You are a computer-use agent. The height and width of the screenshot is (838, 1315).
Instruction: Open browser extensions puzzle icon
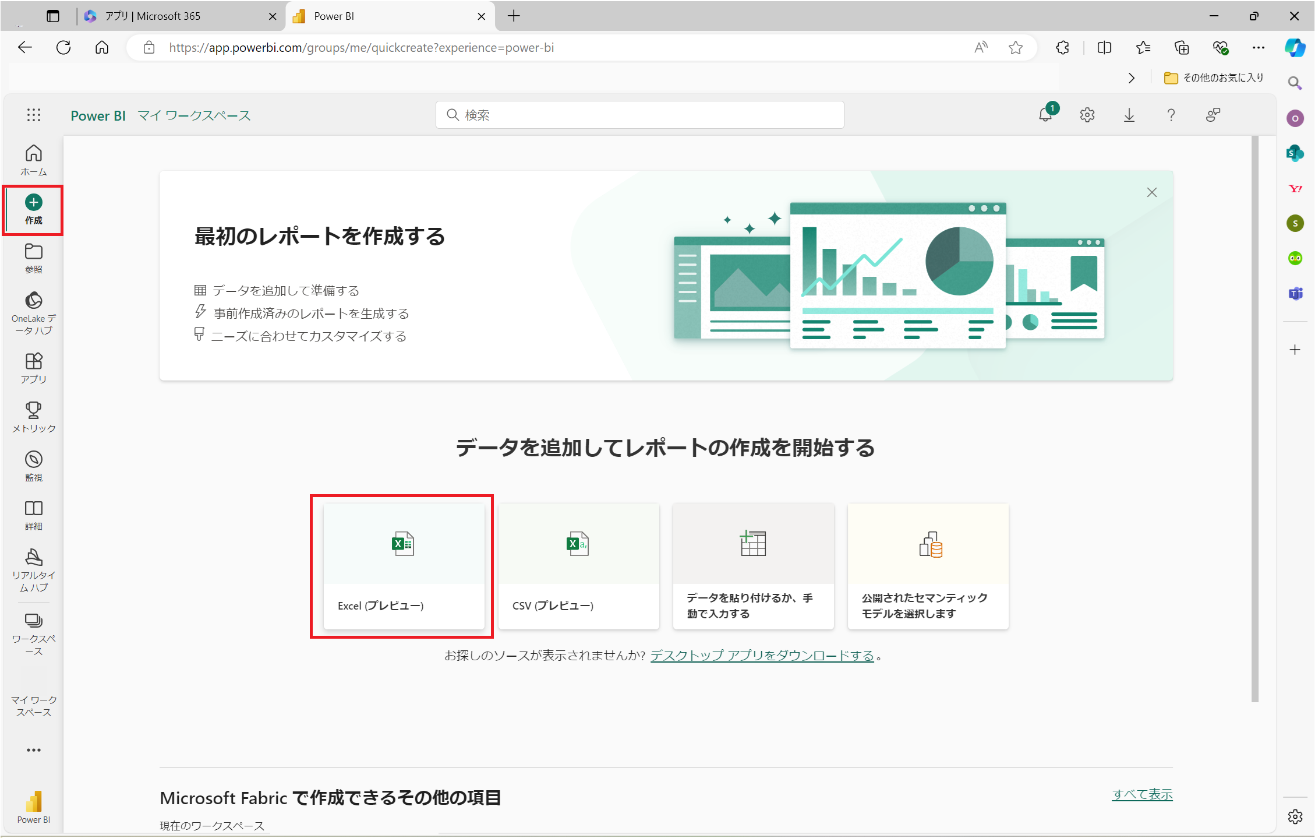coord(1063,48)
